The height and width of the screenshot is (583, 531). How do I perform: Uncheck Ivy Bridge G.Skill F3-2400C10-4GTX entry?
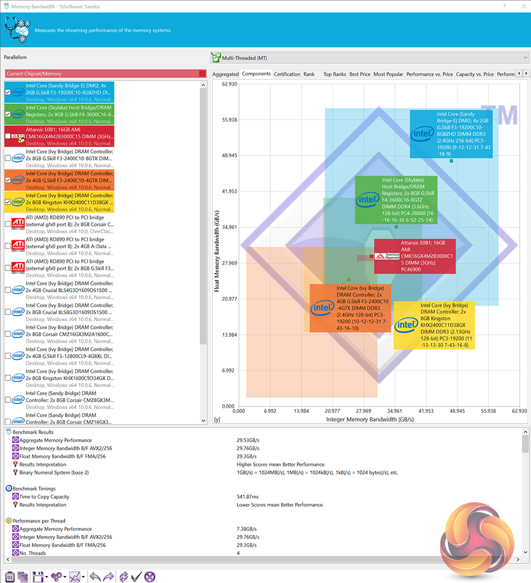(8, 180)
